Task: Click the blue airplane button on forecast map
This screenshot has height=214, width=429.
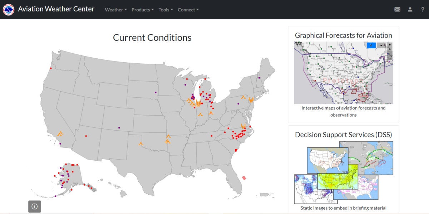Action: (x=371, y=45)
